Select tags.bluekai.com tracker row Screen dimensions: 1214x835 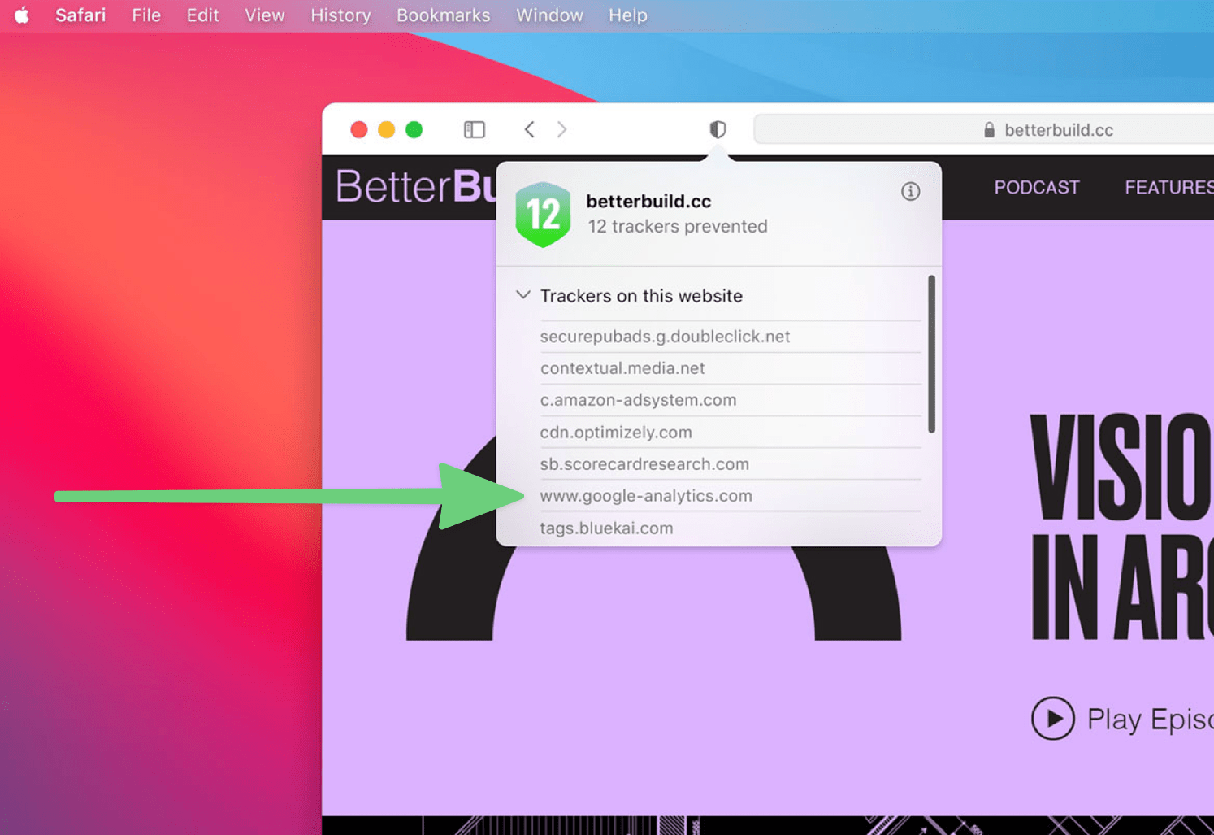730,528
